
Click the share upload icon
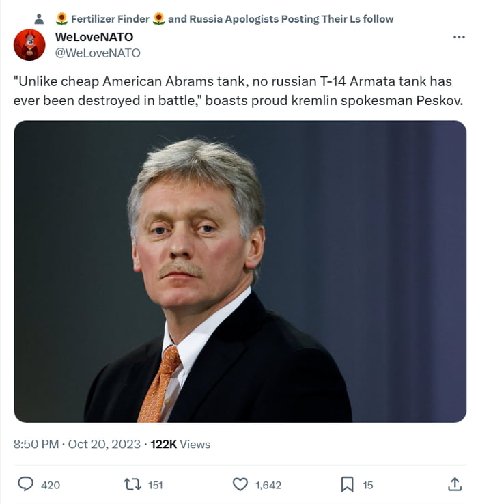455,484
